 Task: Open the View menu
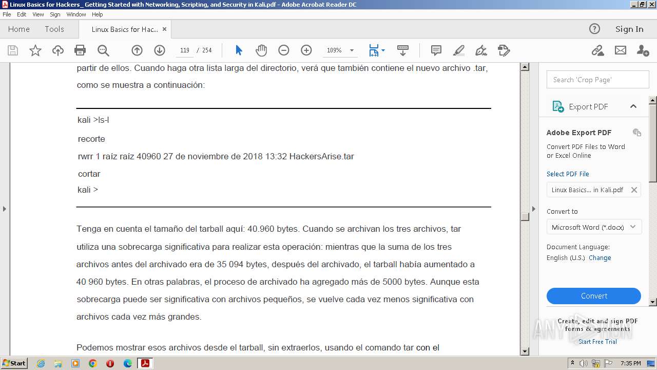click(38, 14)
